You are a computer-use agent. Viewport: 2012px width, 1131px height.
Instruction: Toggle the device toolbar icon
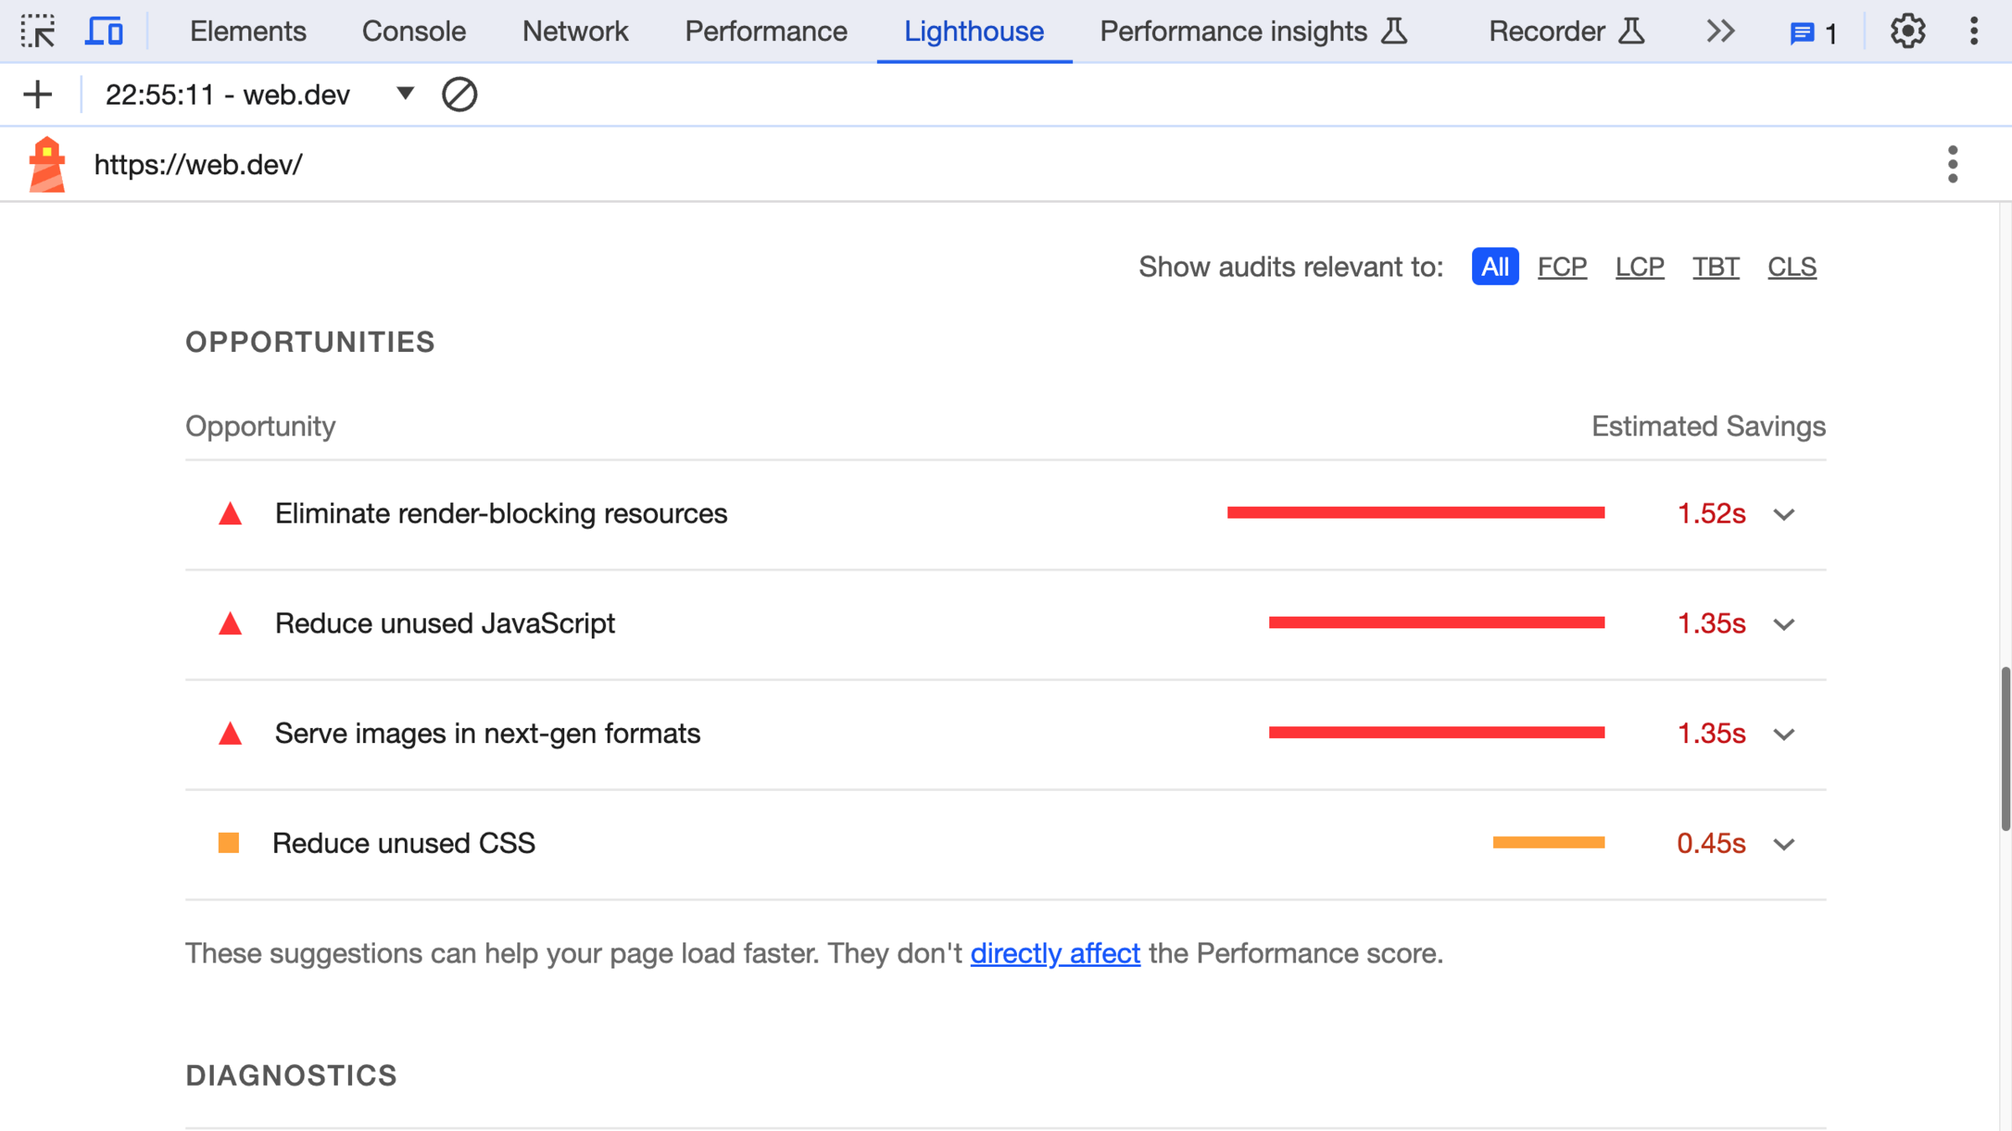click(104, 32)
